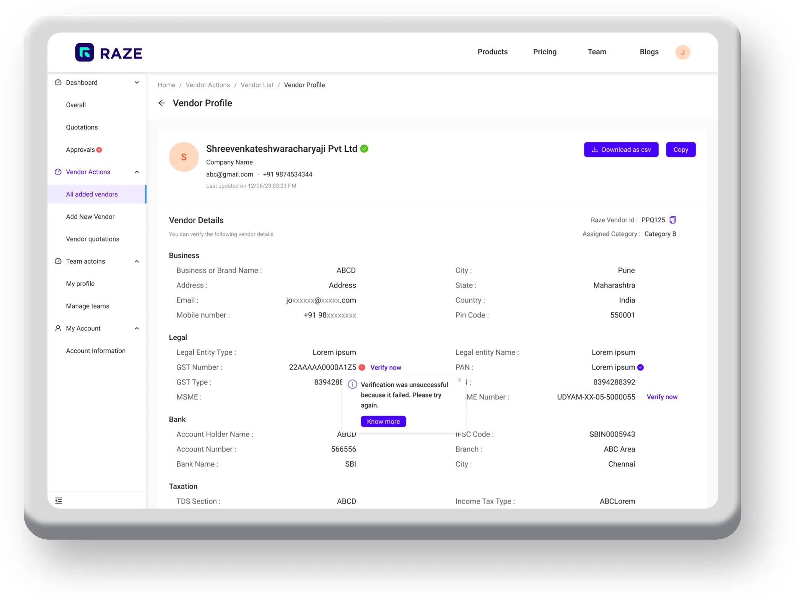Collapse the My Account section
This screenshot has height=602, width=796.
(137, 328)
